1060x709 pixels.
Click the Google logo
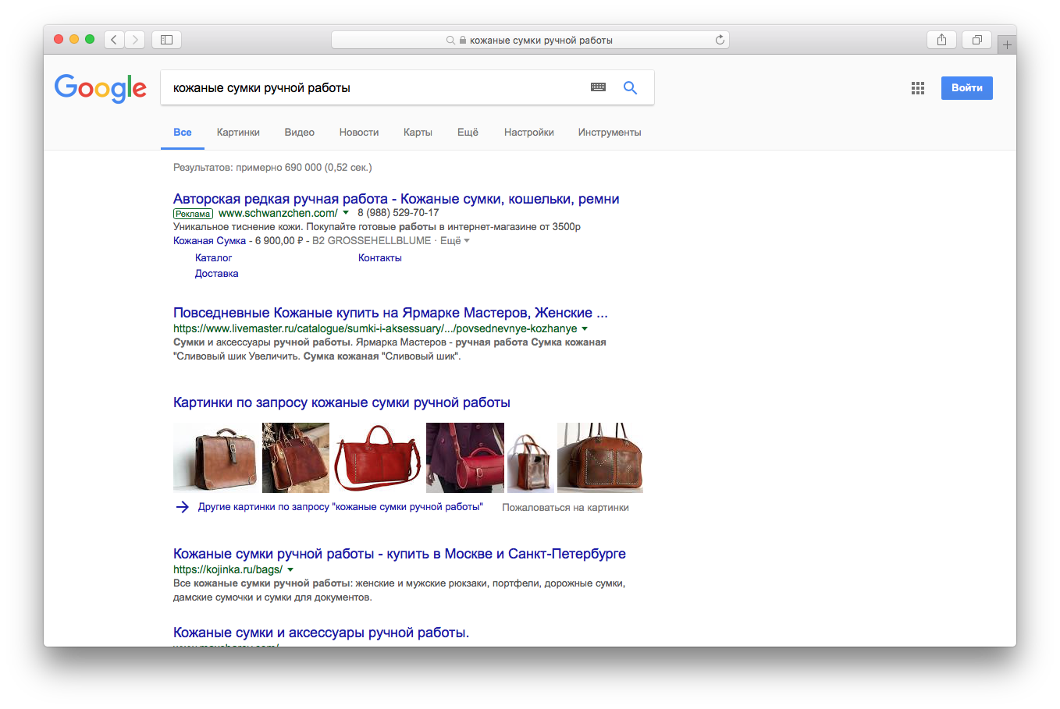[101, 88]
